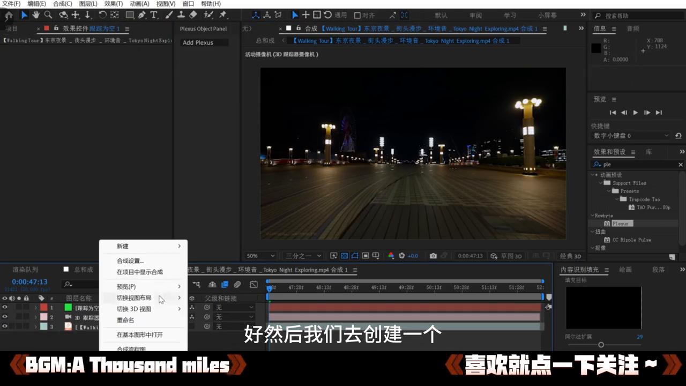The width and height of the screenshot is (686, 386).
Task: Open the 效果 menu in the menu bar
Action: click(x=115, y=4)
